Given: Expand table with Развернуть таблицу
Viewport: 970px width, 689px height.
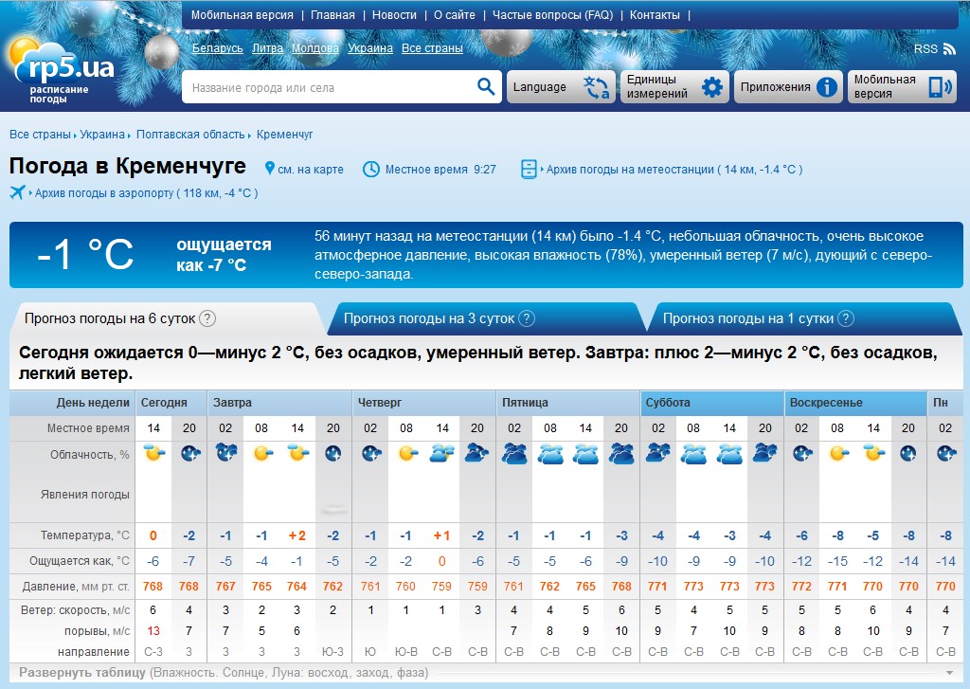Looking at the screenshot, I should [x=83, y=672].
